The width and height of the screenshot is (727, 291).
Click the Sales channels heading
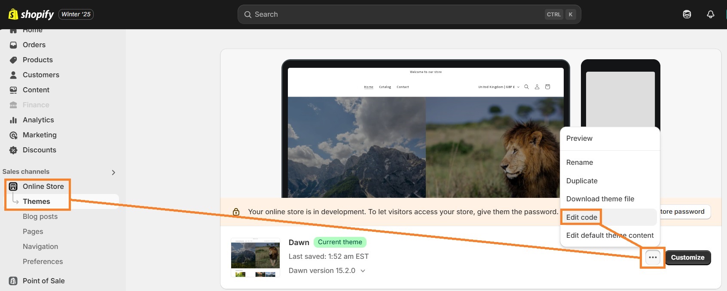pyautogui.click(x=26, y=172)
